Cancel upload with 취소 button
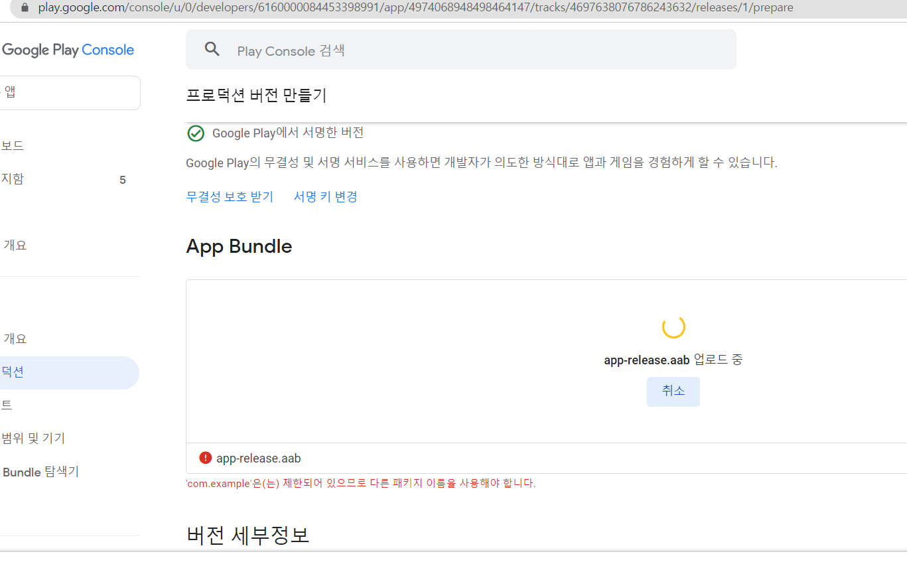This screenshot has width=907, height=566. [673, 391]
